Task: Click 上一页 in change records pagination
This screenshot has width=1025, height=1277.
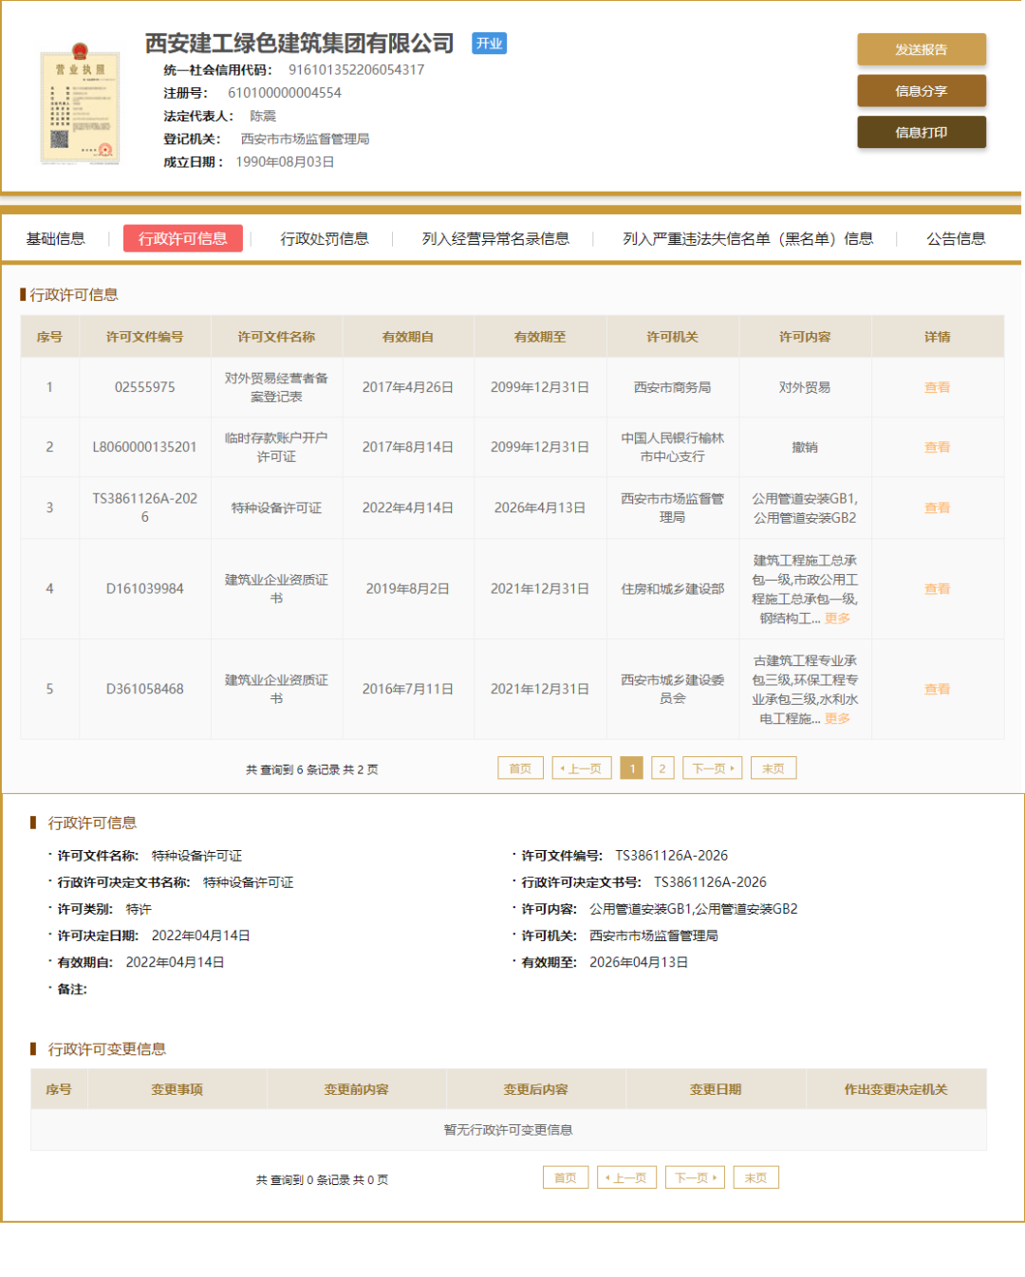Action: click(626, 1177)
